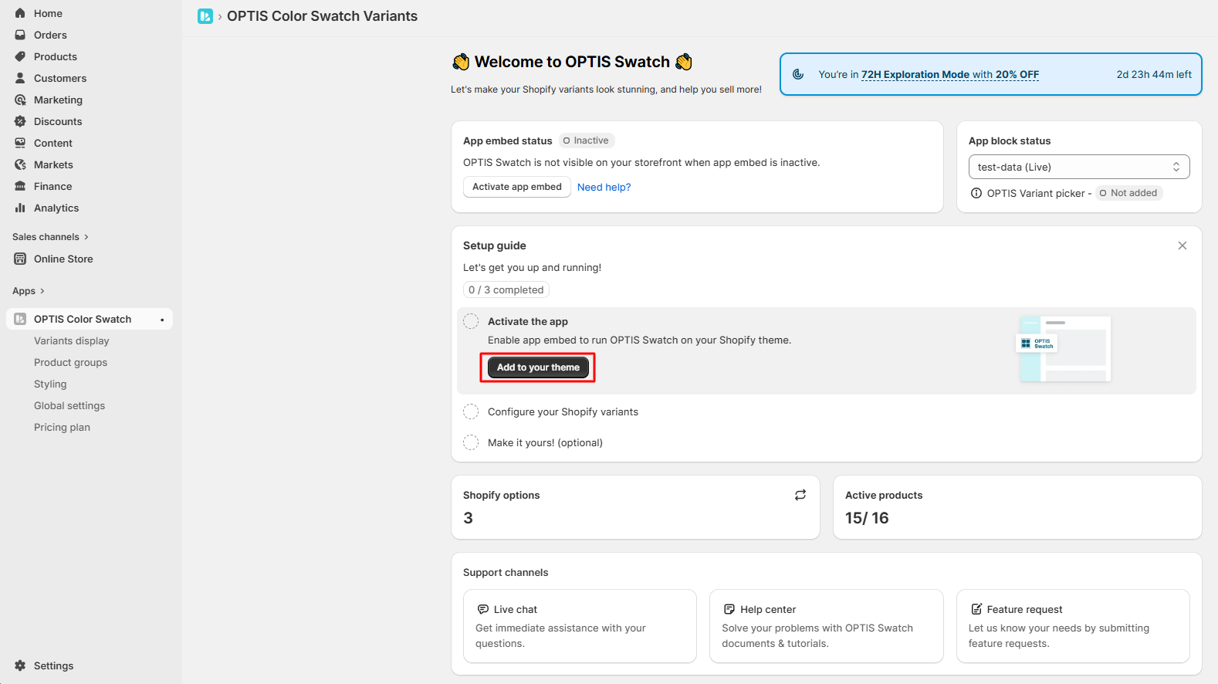Open 72H Exploration Mode with 20% OFF link
This screenshot has height=684, width=1218.
click(950, 74)
